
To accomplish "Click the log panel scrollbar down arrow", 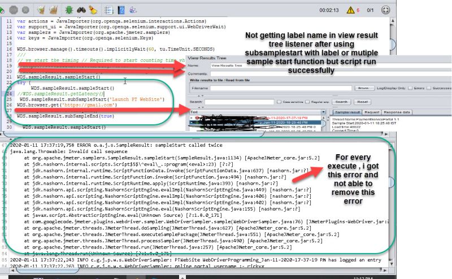I will pos(392,263).
